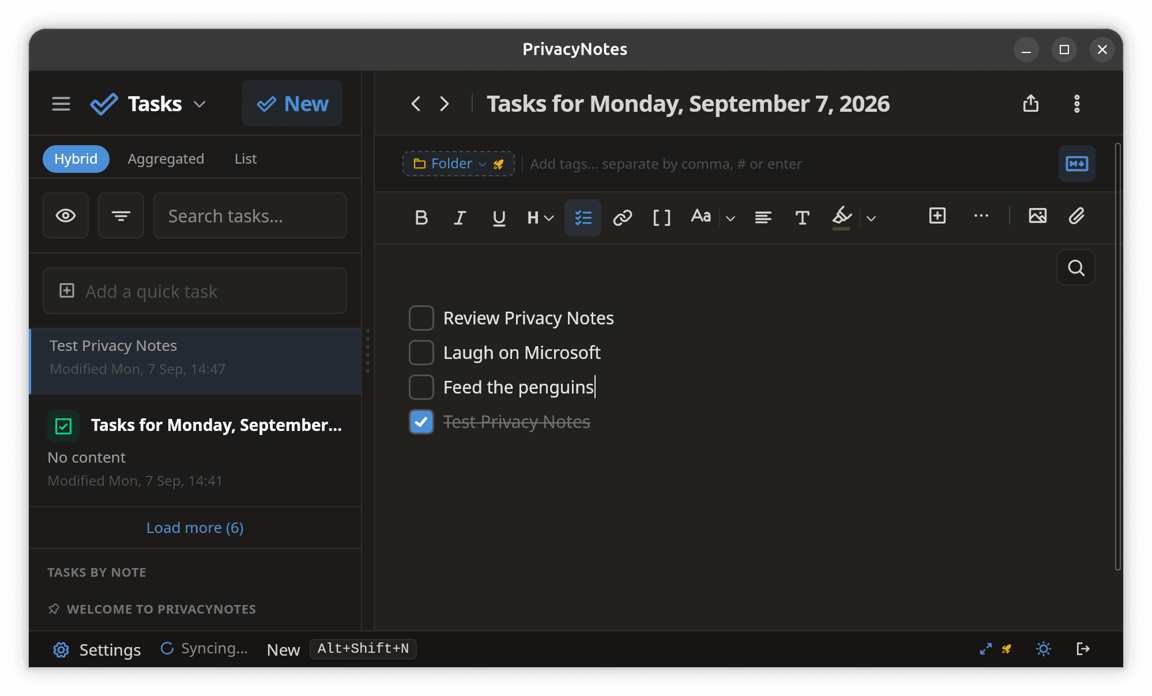Toggle light theme sun icon
1152x696 pixels.
pos(1043,649)
